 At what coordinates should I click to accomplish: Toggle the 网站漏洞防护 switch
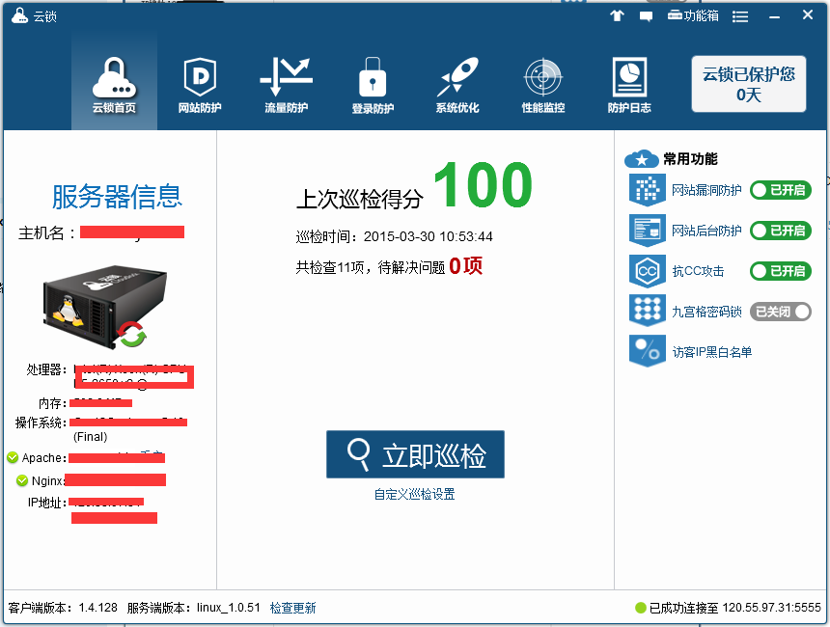click(x=781, y=190)
